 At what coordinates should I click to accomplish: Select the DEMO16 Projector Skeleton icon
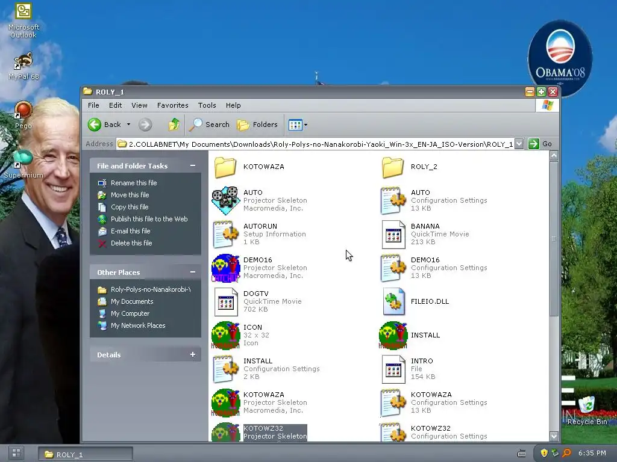pyautogui.click(x=225, y=268)
